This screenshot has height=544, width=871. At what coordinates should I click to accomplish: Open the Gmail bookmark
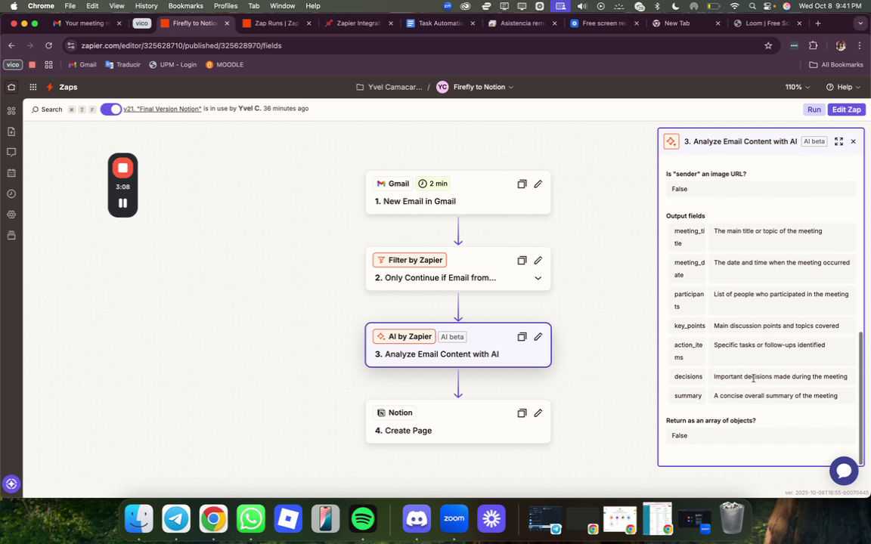click(x=82, y=65)
